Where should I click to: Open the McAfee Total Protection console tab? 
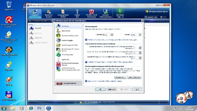[x=91, y=14]
